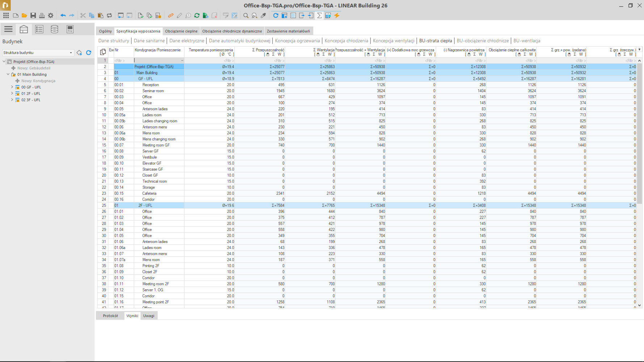The image size is (644, 362).
Task: Click the blue undo arrow
Action: tap(63, 16)
